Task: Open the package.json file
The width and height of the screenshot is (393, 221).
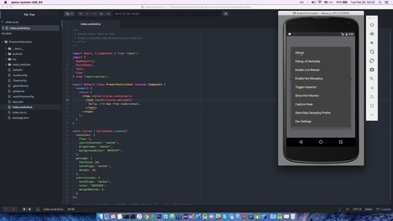Action: [20, 118]
